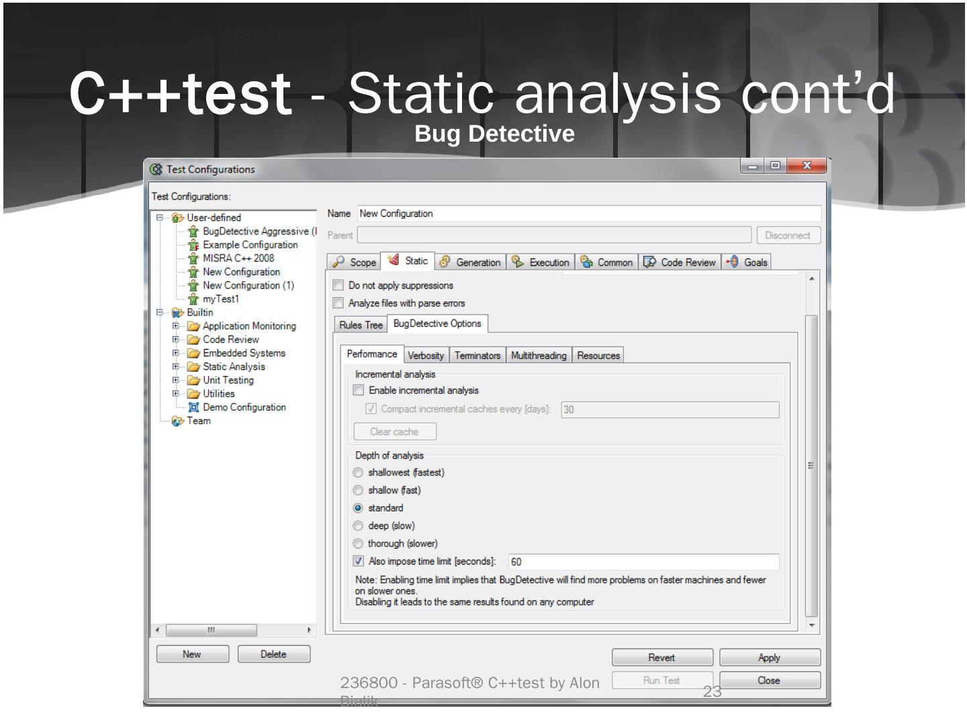The image size is (967, 725).
Task: Click the Unit Testing folder icon
Action: click(193, 381)
